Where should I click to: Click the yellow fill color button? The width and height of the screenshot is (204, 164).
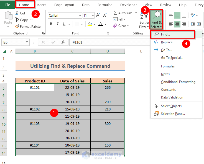click(90, 24)
